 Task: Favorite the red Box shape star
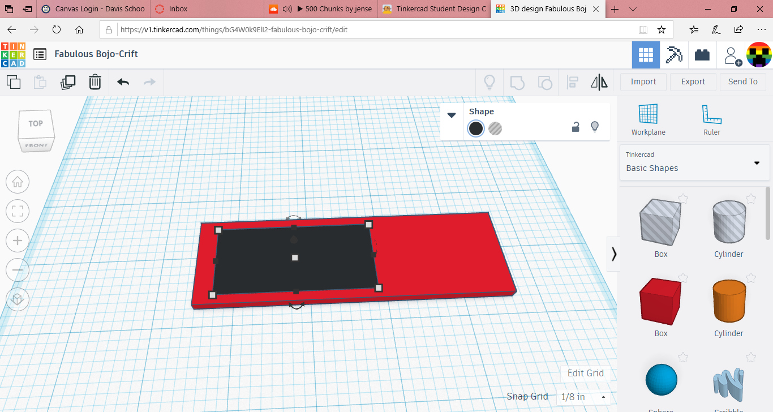(683, 278)
